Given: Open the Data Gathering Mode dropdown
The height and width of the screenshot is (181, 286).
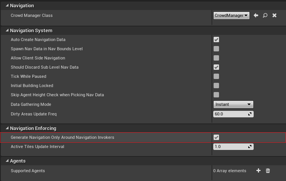Looking at the screenshot, I should (233, 104).
